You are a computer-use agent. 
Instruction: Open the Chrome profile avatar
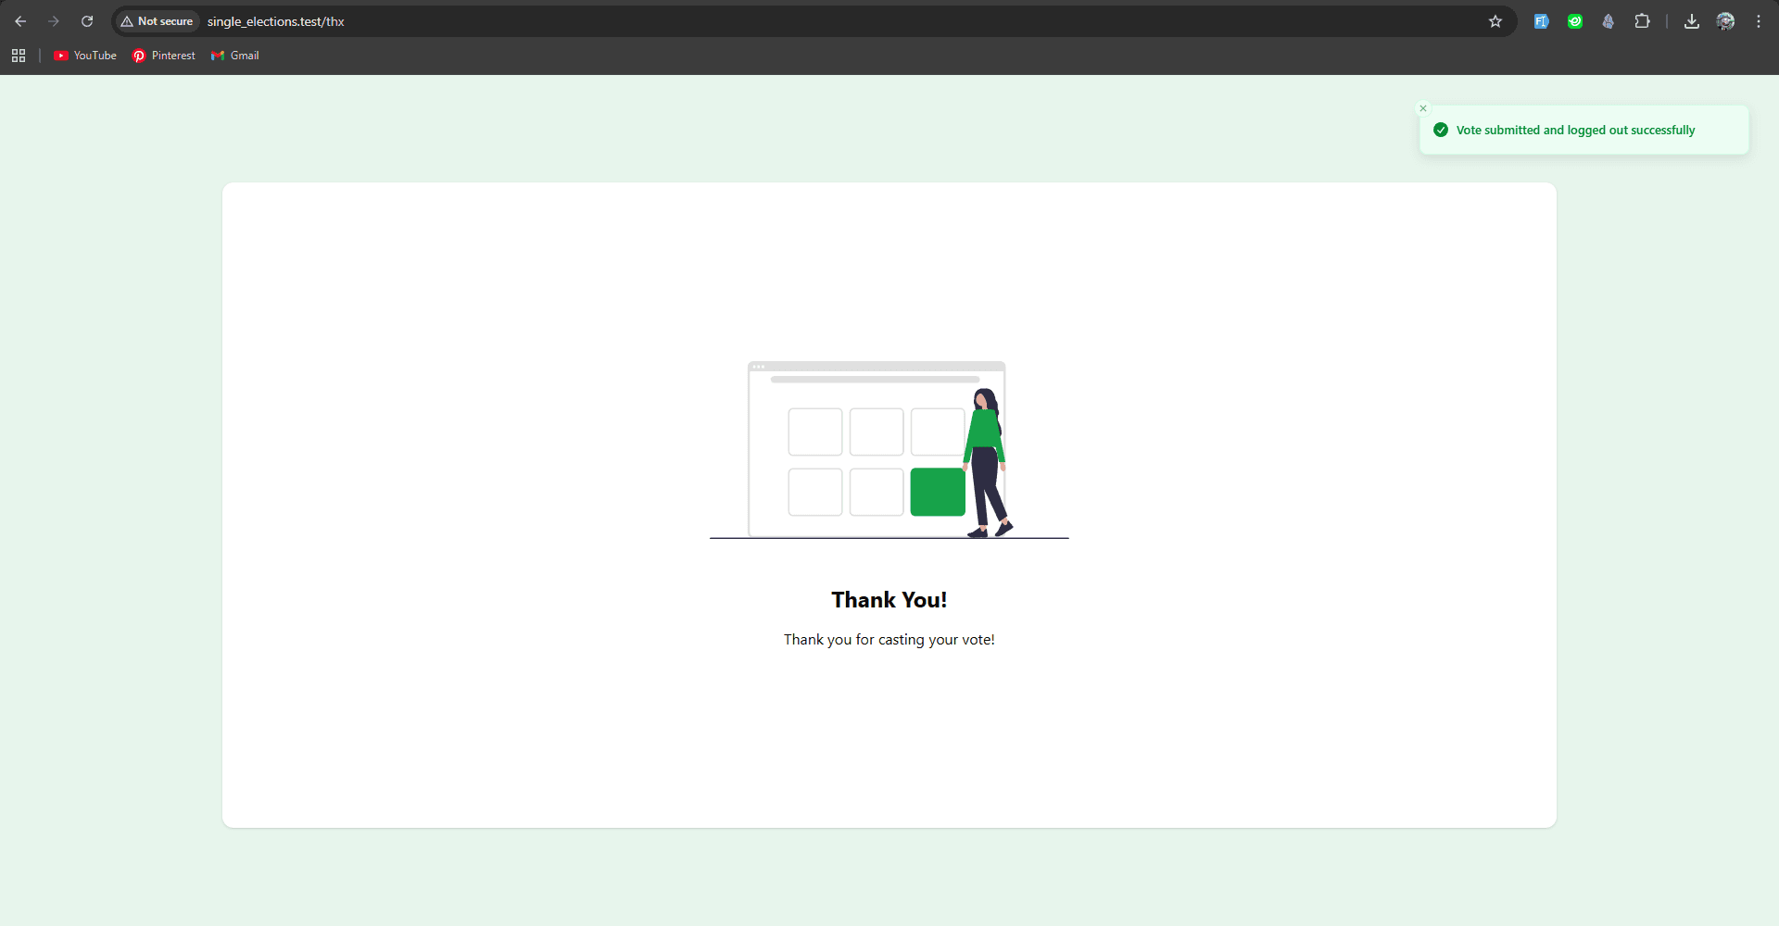coord(1725,21)
